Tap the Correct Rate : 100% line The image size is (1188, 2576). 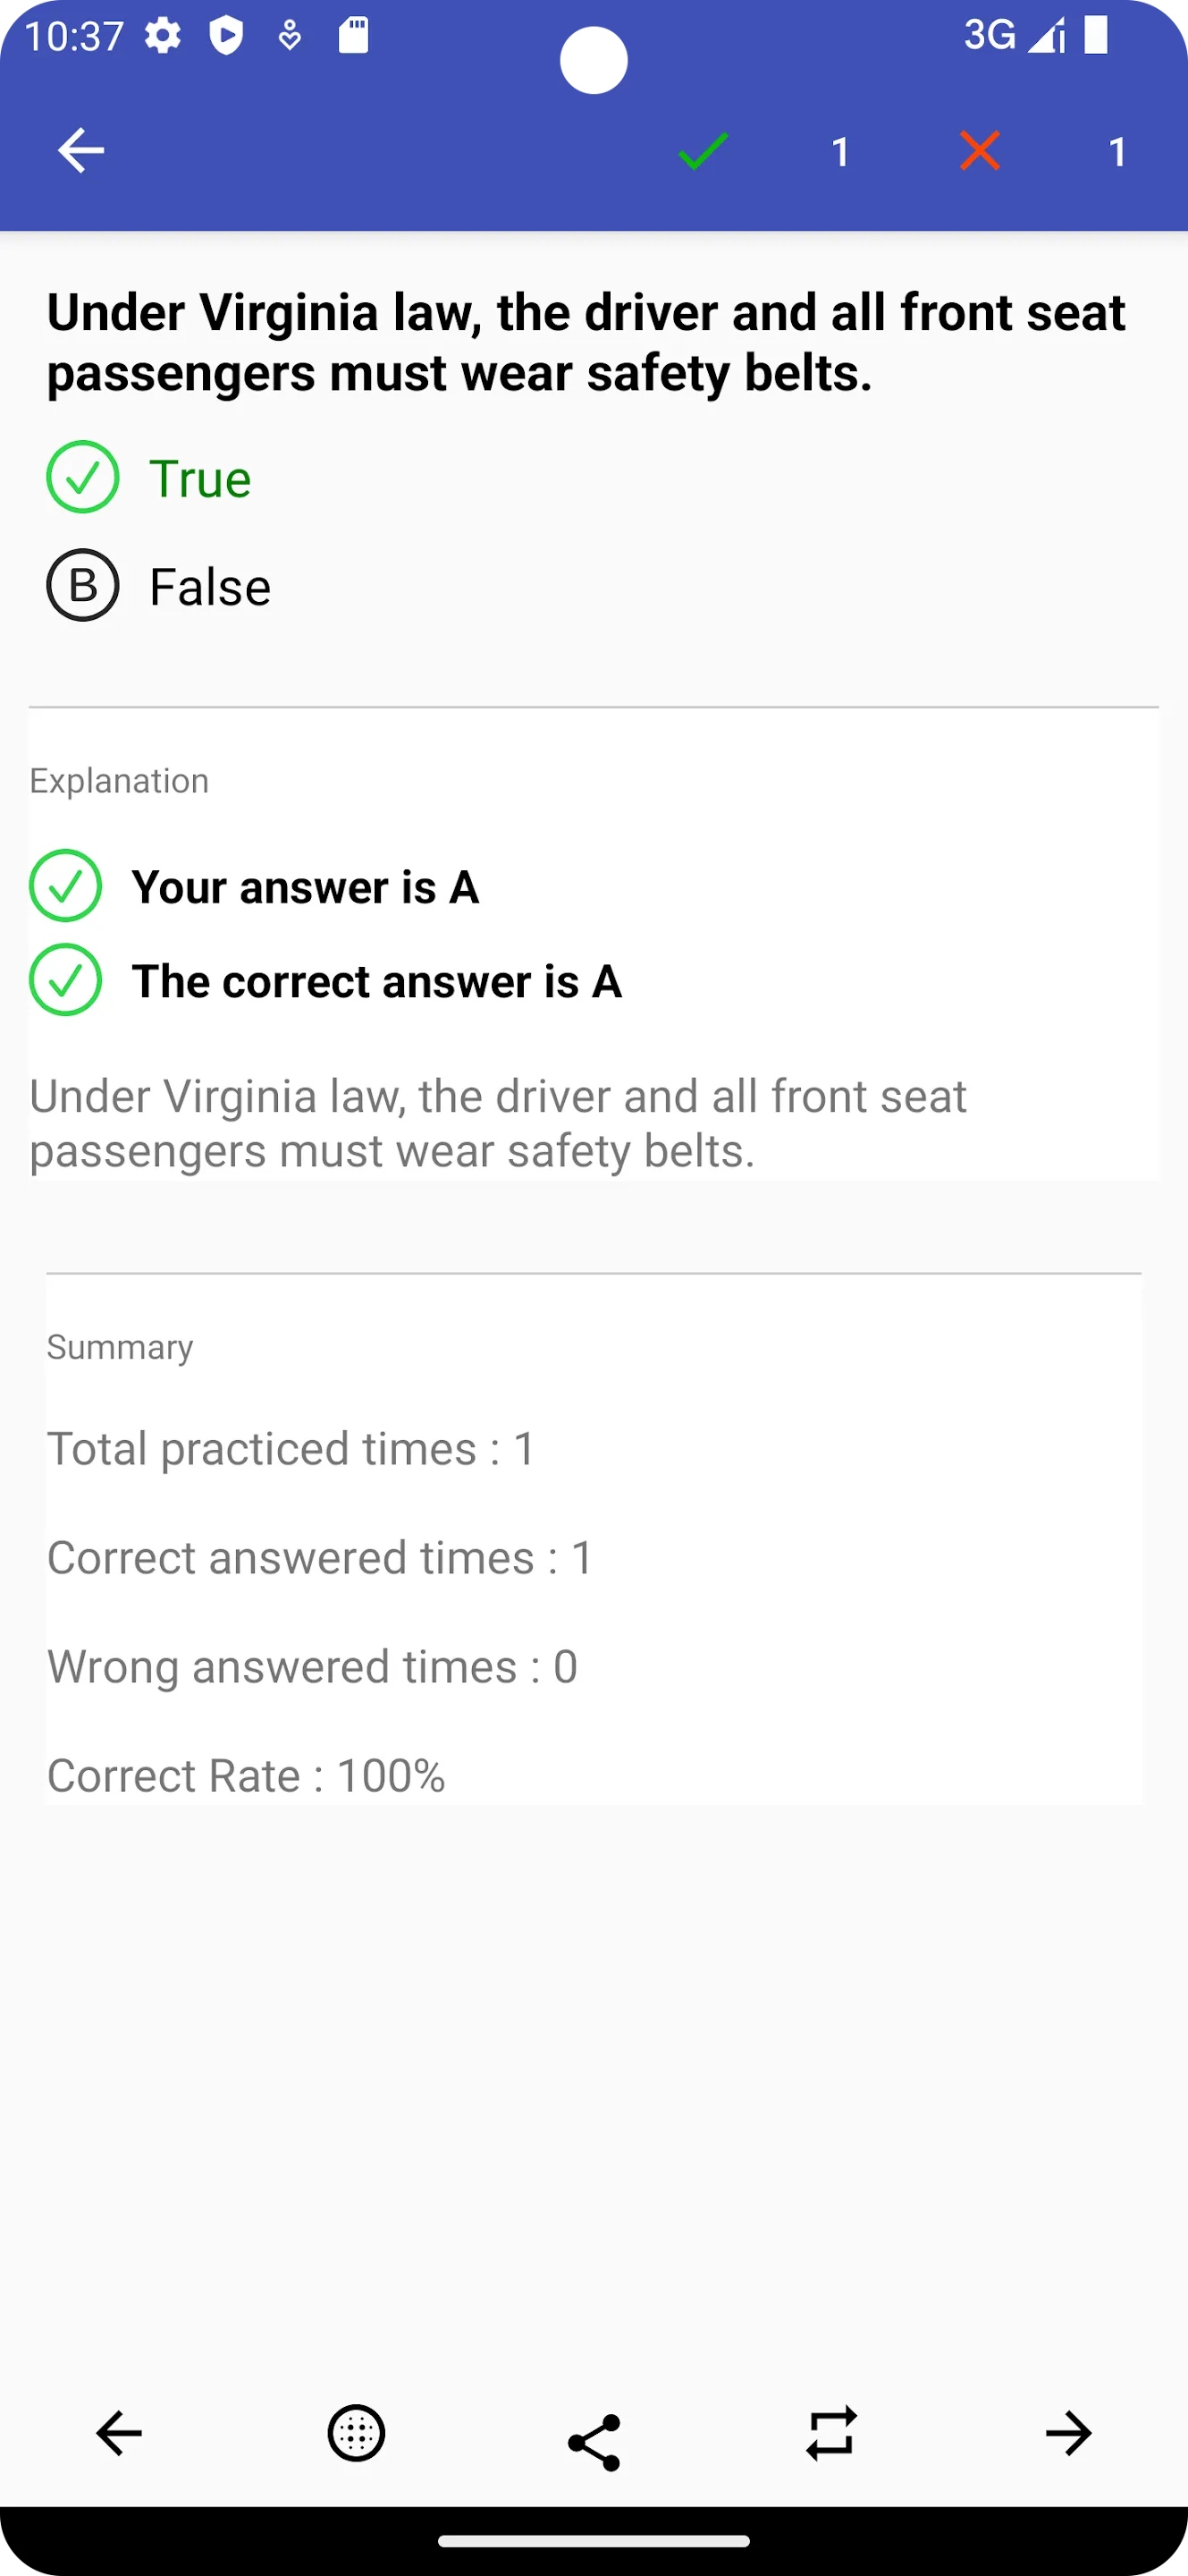(246, 1776)
